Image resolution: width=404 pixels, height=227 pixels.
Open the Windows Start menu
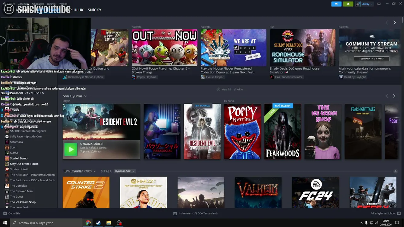[x=5, y=223]
